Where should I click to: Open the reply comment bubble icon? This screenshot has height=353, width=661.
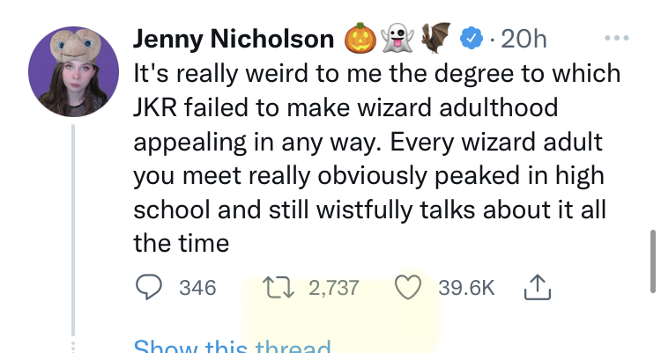point(148,287)
